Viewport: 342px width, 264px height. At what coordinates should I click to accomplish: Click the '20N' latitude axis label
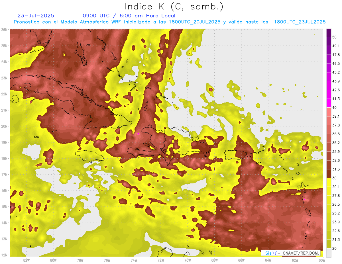pyautogui.click(x=4, y=126)
